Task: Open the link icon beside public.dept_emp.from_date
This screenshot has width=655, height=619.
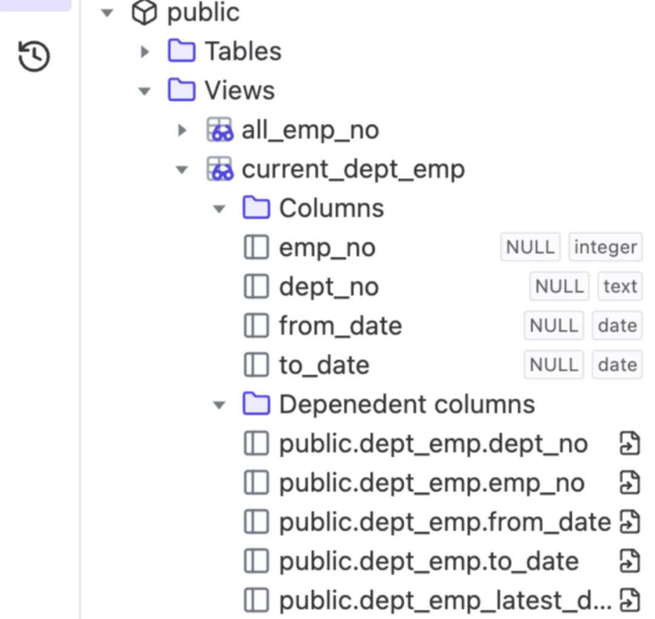Action: point(630,521)
